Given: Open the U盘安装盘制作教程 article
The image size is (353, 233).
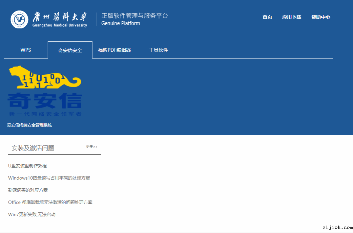Looking at the screenshot, I should [27, 166].
